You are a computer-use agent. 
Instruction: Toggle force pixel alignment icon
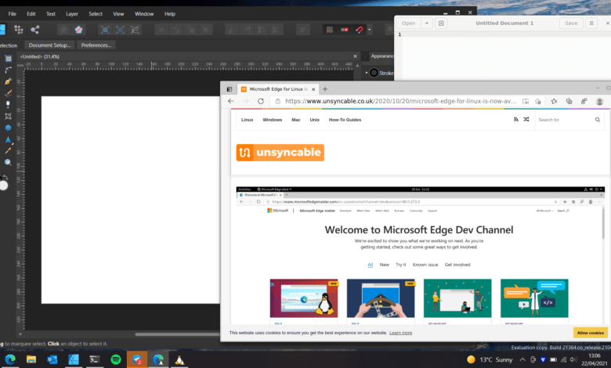[330, 30]
